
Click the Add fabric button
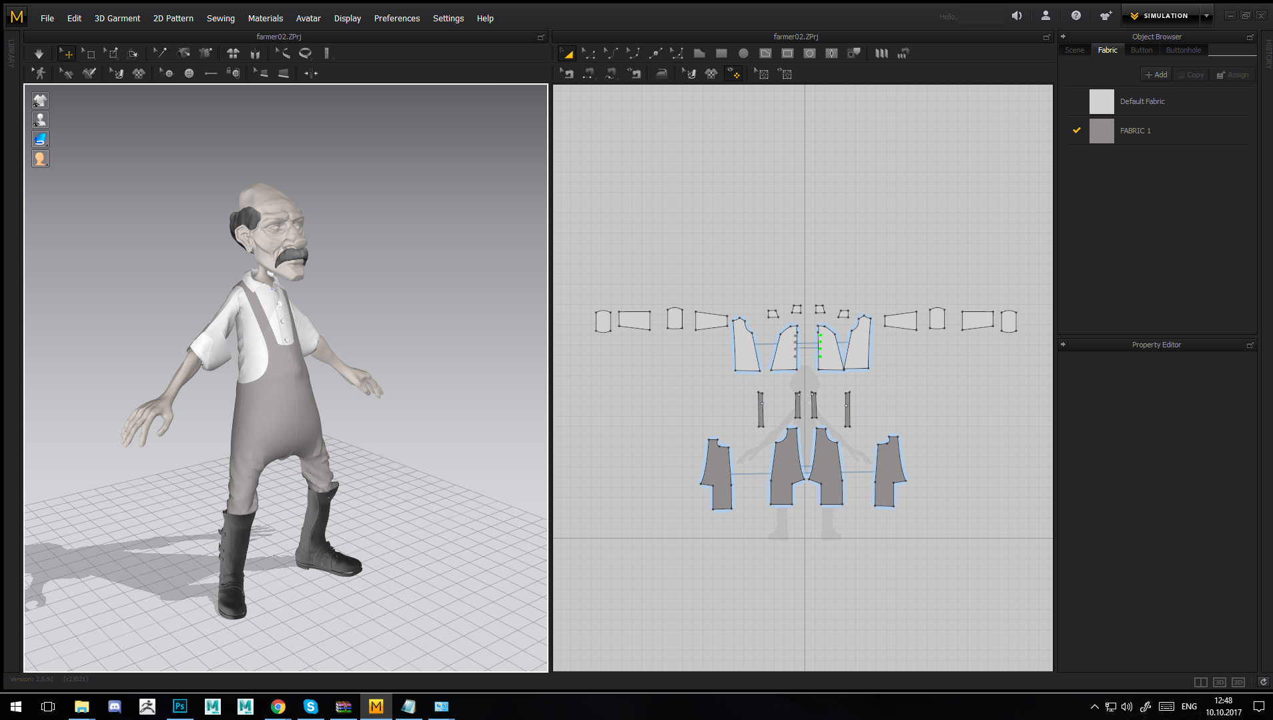tap(1156, 75)
